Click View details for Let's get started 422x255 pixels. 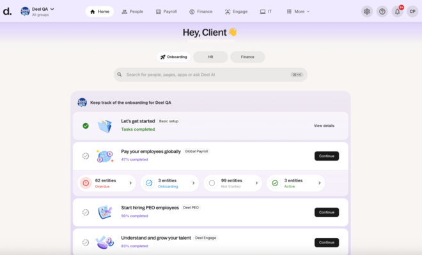coord(324,126)
